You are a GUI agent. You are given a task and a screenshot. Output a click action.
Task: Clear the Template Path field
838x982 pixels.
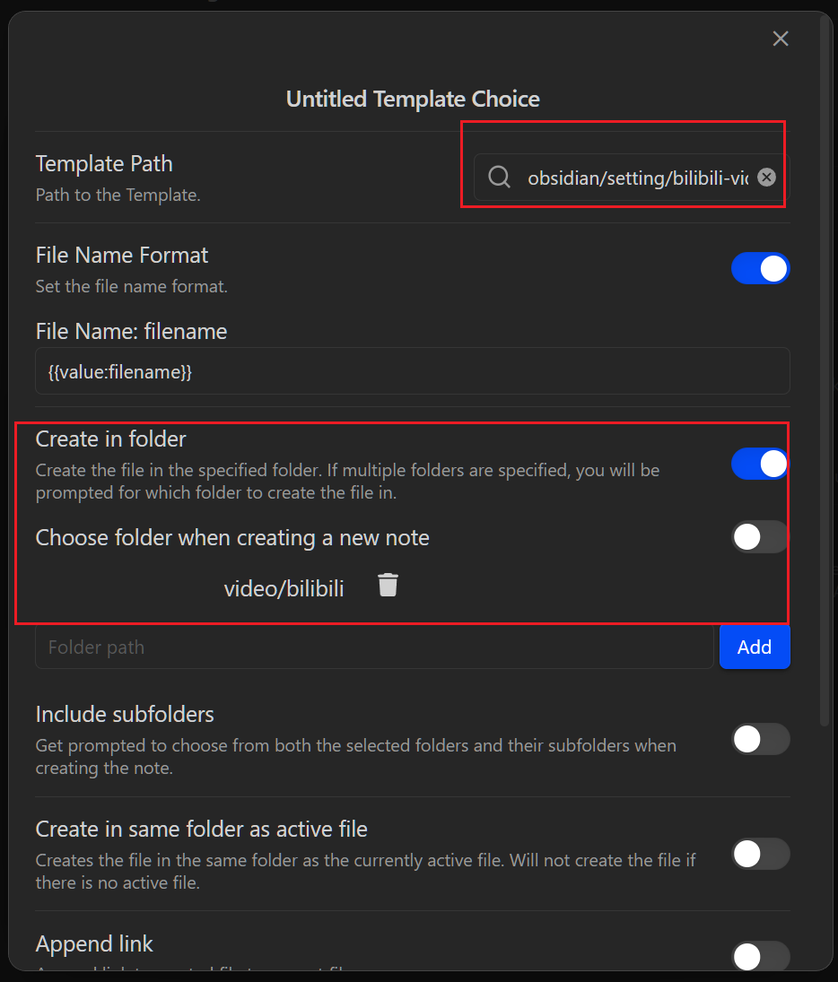pos(766,178)
